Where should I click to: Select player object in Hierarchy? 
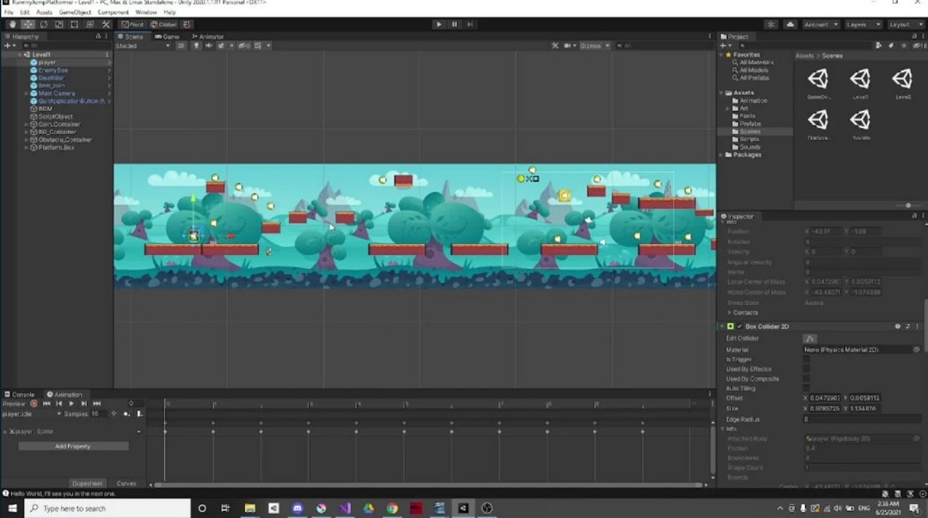(x=46, y=62)
